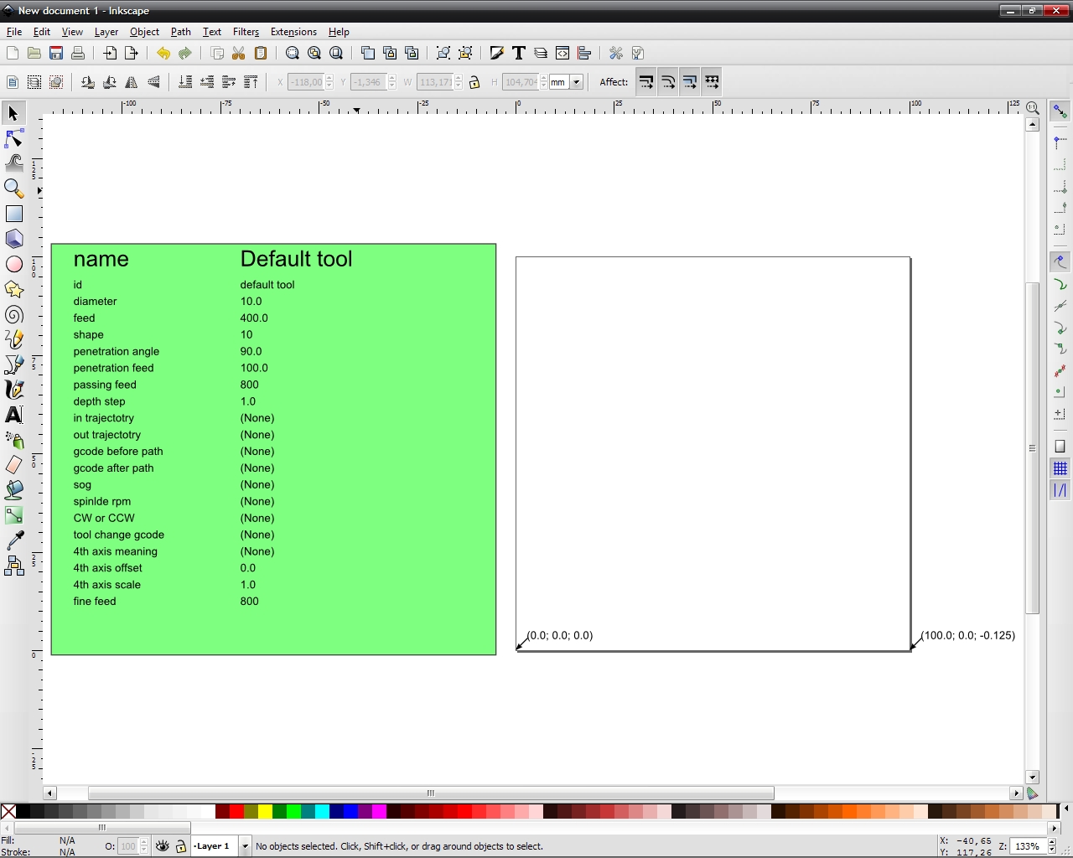1073x858 pixels.
Task: Expand the color palette menu arrow
Action: click(x=1065, y=809)
